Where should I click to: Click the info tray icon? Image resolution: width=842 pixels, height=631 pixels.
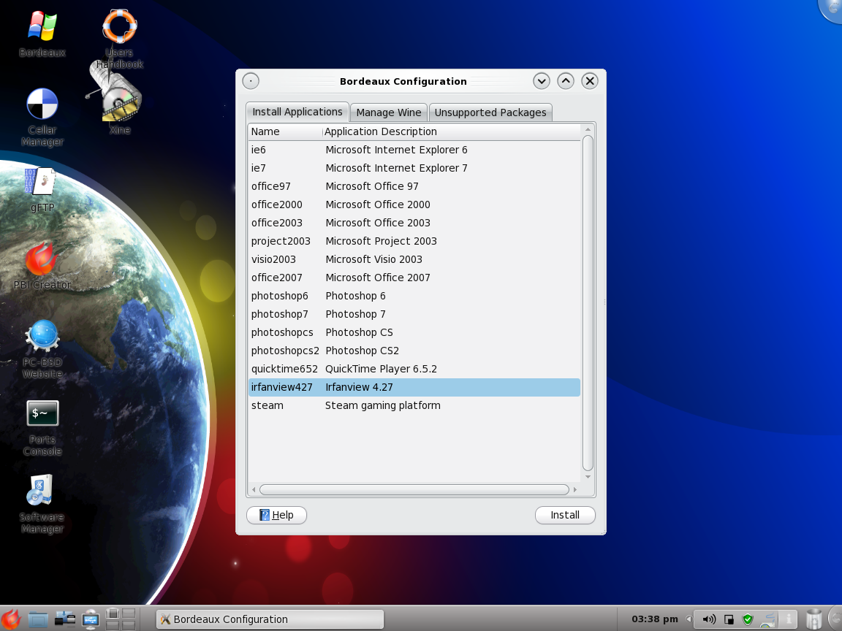pyautogui.click(x=789, y=619)
